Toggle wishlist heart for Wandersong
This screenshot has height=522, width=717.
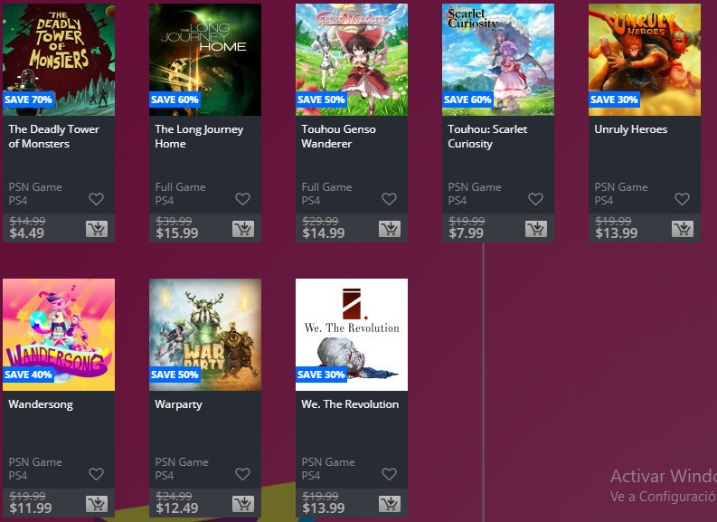[96, 474]
